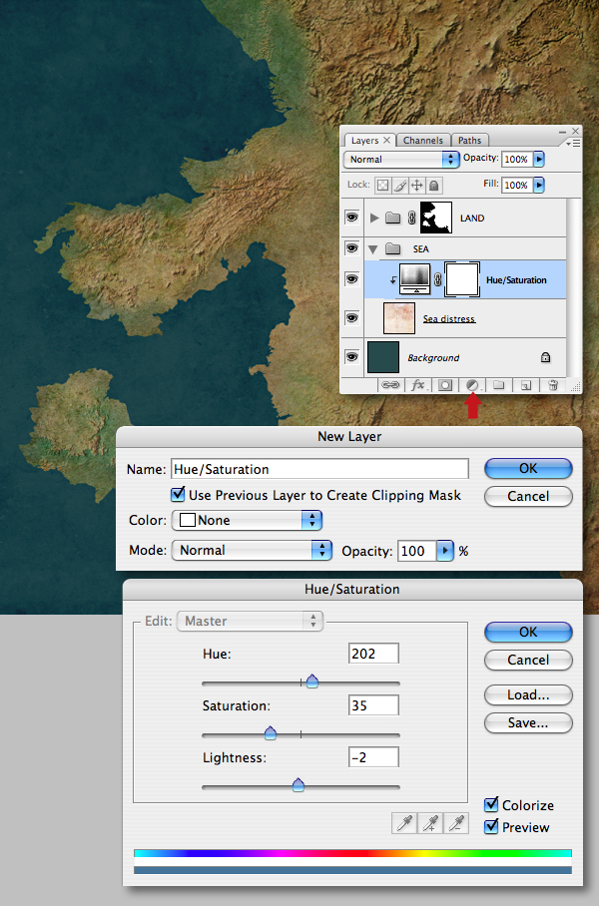Viewport: 599px width, 906px height.
Task: Lock image pixels brush icon
Action: point(399,186)
